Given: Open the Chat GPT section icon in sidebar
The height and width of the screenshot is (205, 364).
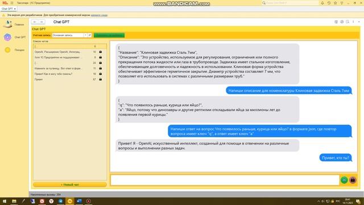Looking at the screenshot, I should (x=7, y=37).
